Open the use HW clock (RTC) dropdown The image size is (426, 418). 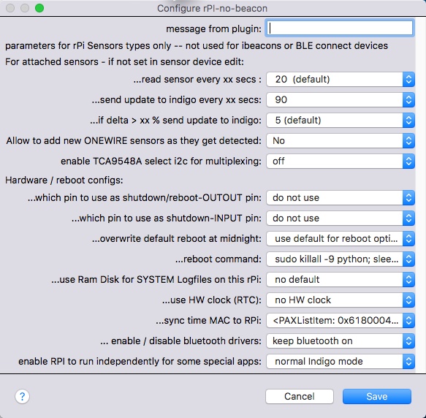pos(341,300)
